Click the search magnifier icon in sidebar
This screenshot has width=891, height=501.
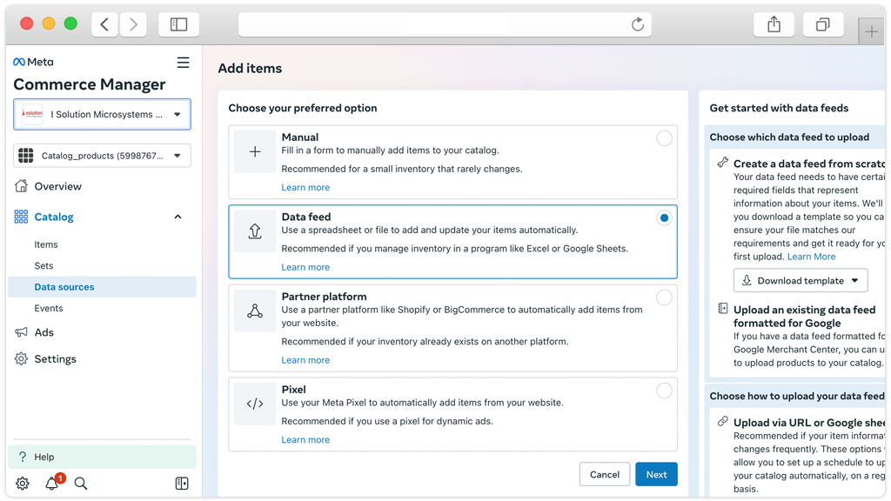click(x=81, y=484)
